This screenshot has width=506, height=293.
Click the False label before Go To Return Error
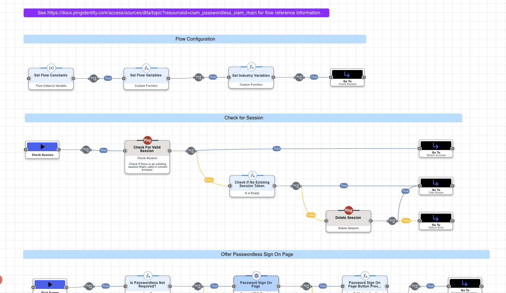click(406, 221)
